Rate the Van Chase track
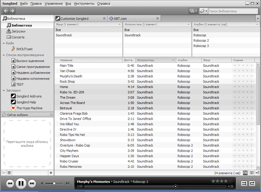The width and height of the screenshot is (261, 192). pyautogui.click(x=243, y=71)
